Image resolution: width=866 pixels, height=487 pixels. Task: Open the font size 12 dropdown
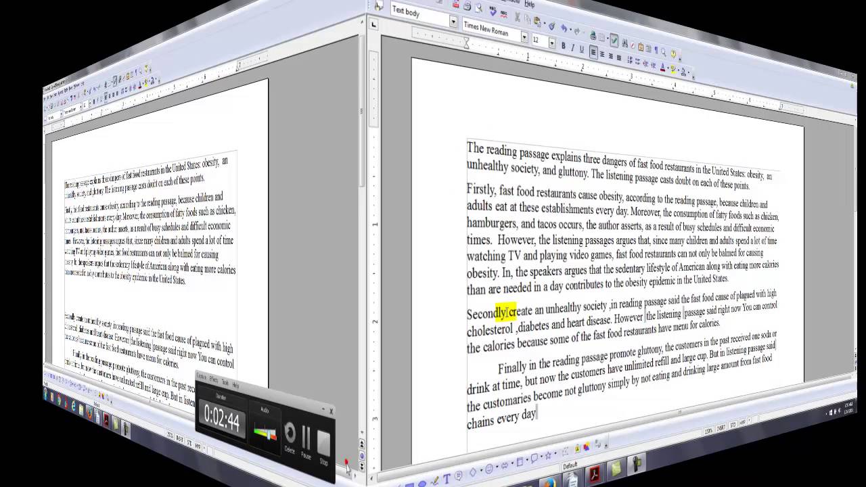pos(552,43)
